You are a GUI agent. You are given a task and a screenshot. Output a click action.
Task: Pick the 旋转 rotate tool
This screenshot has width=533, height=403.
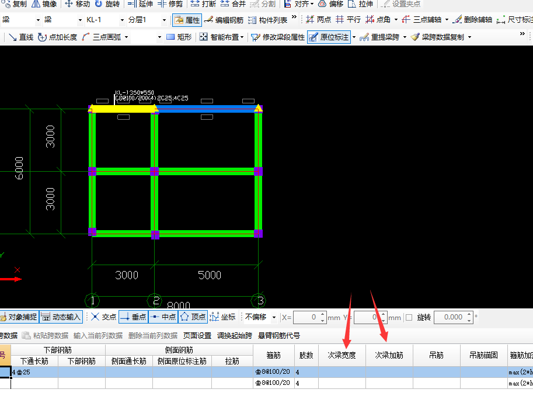(107, 4)
